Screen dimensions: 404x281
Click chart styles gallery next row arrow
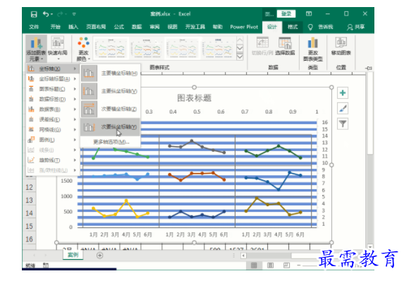point(240,48)
